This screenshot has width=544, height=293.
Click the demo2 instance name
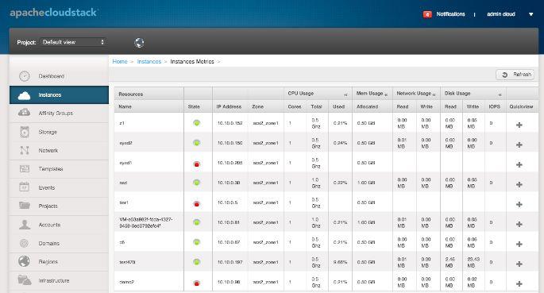[126, 282]
